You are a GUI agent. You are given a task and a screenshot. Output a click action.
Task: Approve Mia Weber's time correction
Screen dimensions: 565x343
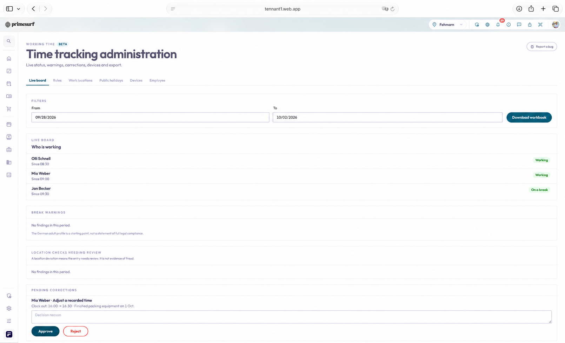(x=45, y=331)
